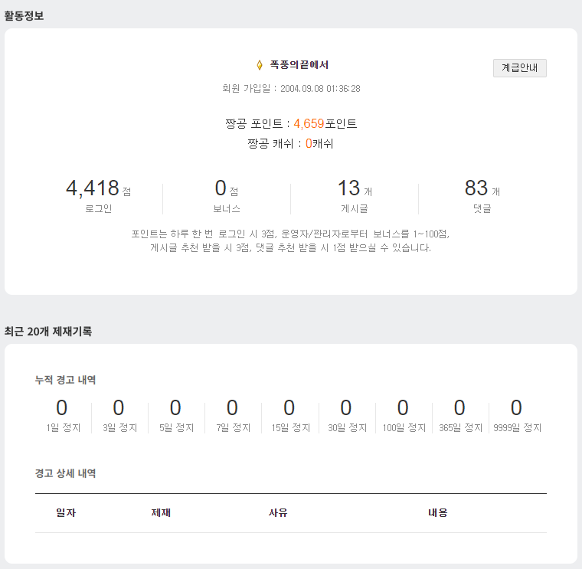Click the 사유 column header
Viewport: 582px width, 569px height.
pos(277,512)
